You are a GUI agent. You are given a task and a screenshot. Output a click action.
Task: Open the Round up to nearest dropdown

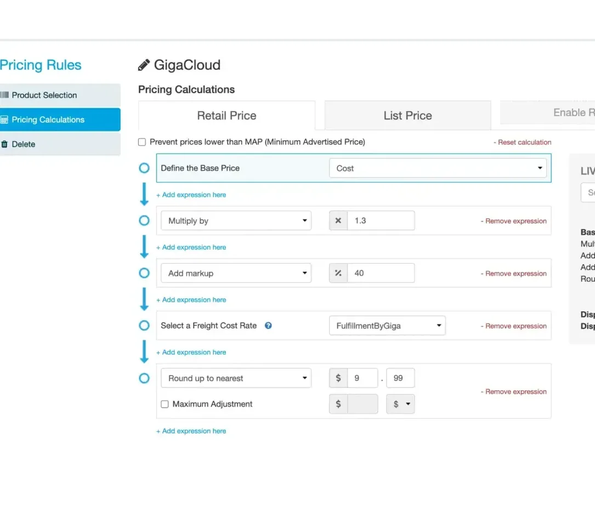(x=236, y=378)
